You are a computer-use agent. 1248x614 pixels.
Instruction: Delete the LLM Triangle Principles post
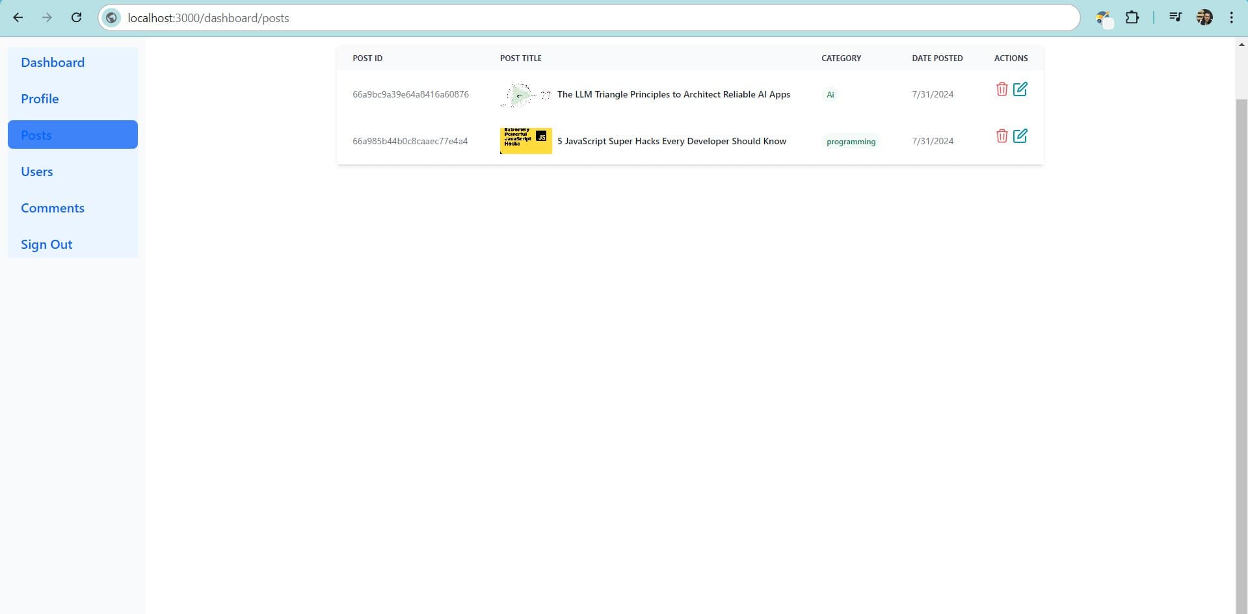point(1002,89)
